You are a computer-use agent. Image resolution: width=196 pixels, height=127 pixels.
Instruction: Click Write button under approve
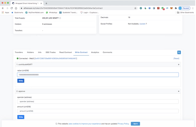point(21,117)
